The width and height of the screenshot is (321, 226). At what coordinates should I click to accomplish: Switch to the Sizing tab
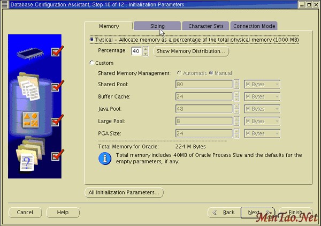point(157,26)
